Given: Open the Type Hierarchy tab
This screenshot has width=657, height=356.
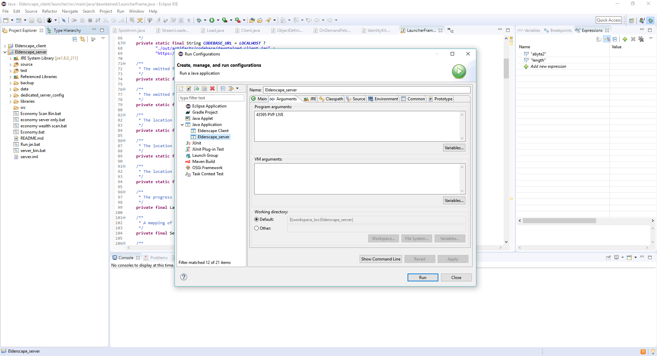Looking at the screenshot, I should click(x=64, y=30).
